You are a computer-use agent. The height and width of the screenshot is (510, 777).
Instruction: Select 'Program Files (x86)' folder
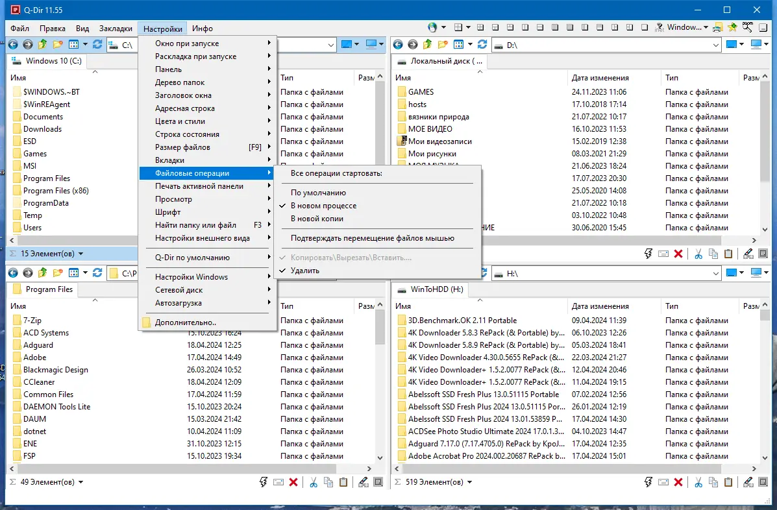click(x=56, y=191)
